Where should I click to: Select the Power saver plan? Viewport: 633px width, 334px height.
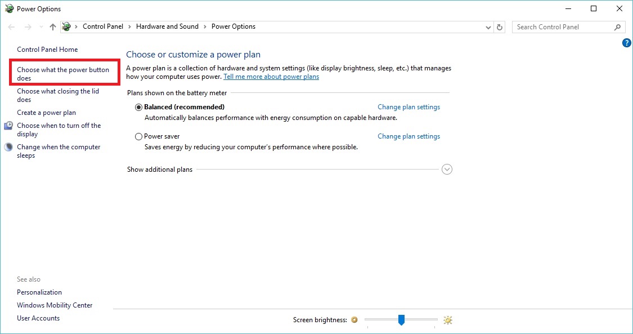coord(138,136)
